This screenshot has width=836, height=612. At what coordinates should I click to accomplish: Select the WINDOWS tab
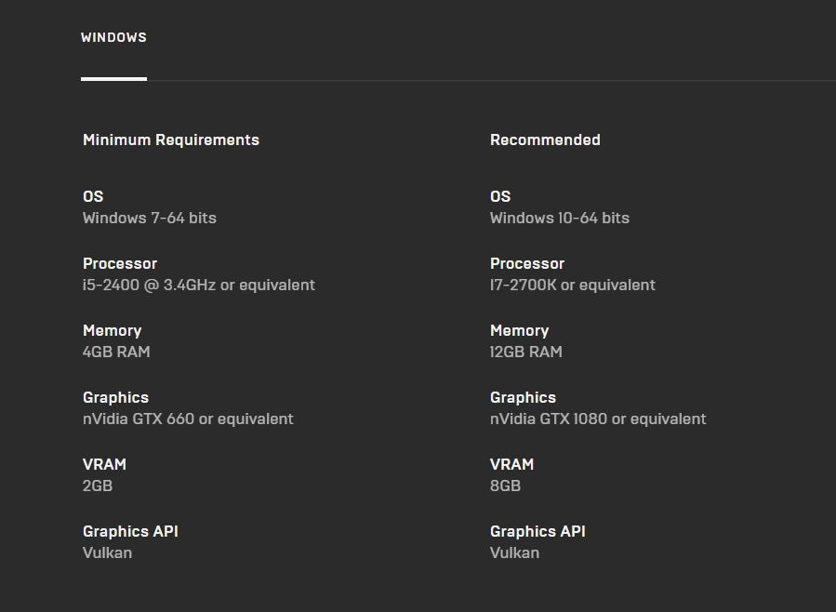pos(113,38)
